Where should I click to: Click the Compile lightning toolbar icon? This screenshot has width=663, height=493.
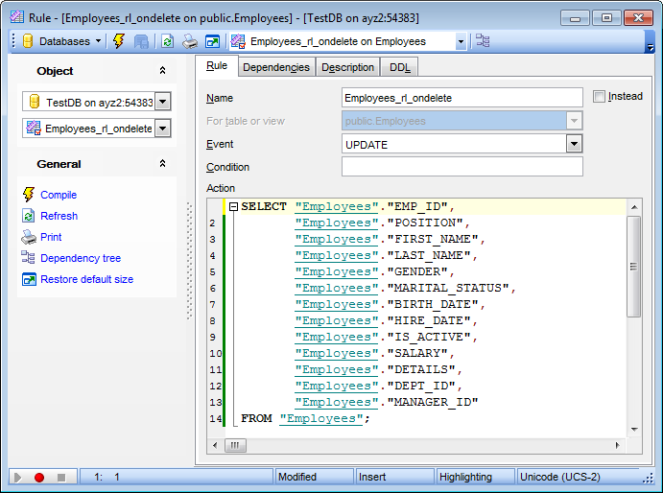[x=119, y=41]
